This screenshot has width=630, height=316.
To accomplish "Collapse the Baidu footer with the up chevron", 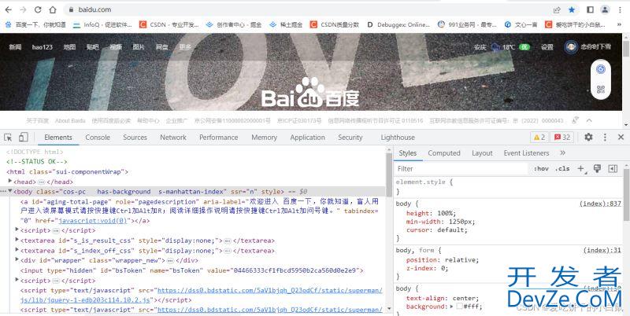I will pyautogui.click(x=589, y=120).
